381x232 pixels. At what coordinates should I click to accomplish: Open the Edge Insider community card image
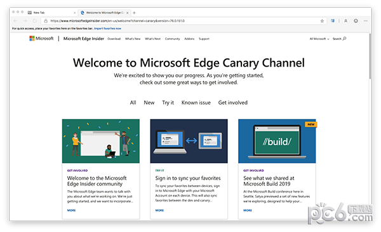click(x=101, y=141)
